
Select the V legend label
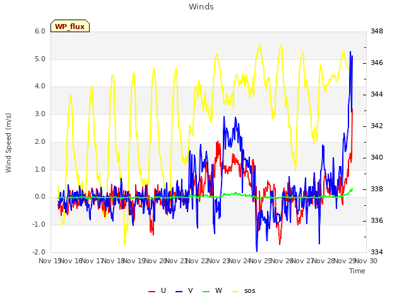coord(190,290)
